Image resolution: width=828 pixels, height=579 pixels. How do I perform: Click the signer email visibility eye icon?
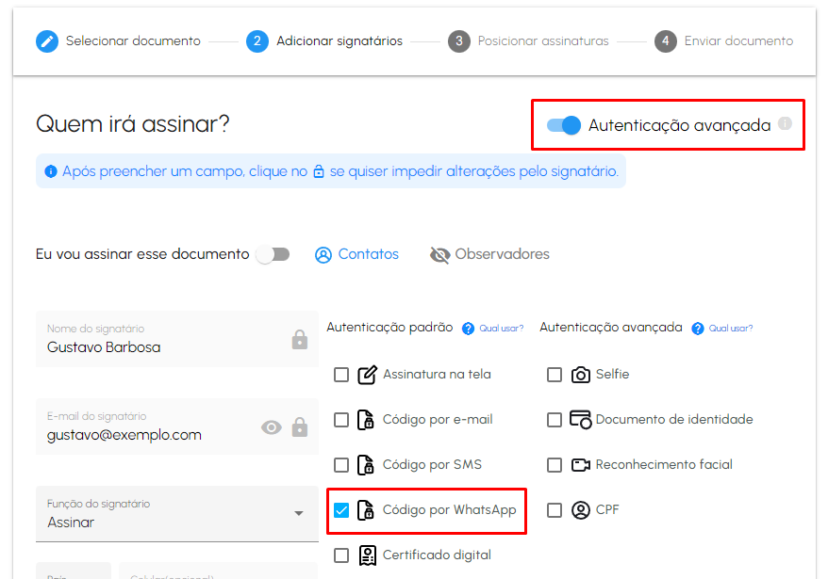[x=272, y=426]
